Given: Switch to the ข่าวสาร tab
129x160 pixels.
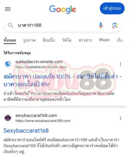Looking at the screenshot, I should 85,40.
